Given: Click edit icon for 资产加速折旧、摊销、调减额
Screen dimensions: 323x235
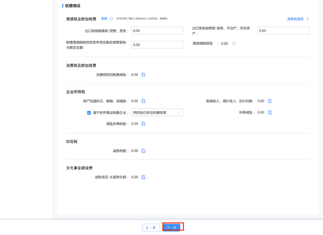Looking at the screenshot, I should pyautogui.click(x=144, y=101).
